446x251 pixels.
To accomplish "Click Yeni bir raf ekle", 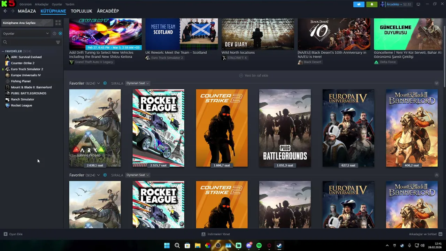I will [x=254, y=76].
